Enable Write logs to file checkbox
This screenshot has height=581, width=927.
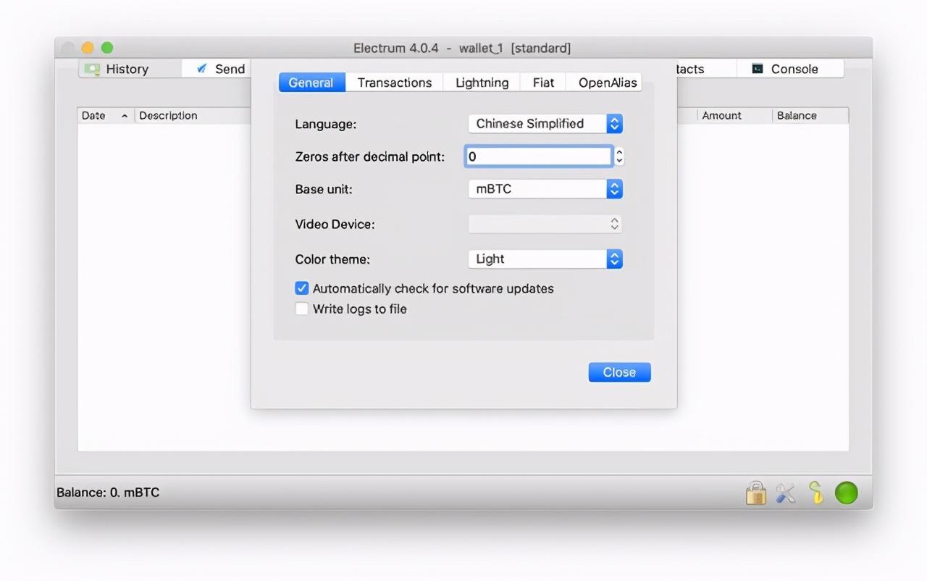point(302,309)
